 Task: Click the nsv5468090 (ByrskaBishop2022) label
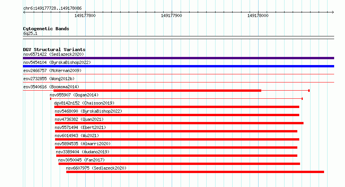(x=88, y=111)
